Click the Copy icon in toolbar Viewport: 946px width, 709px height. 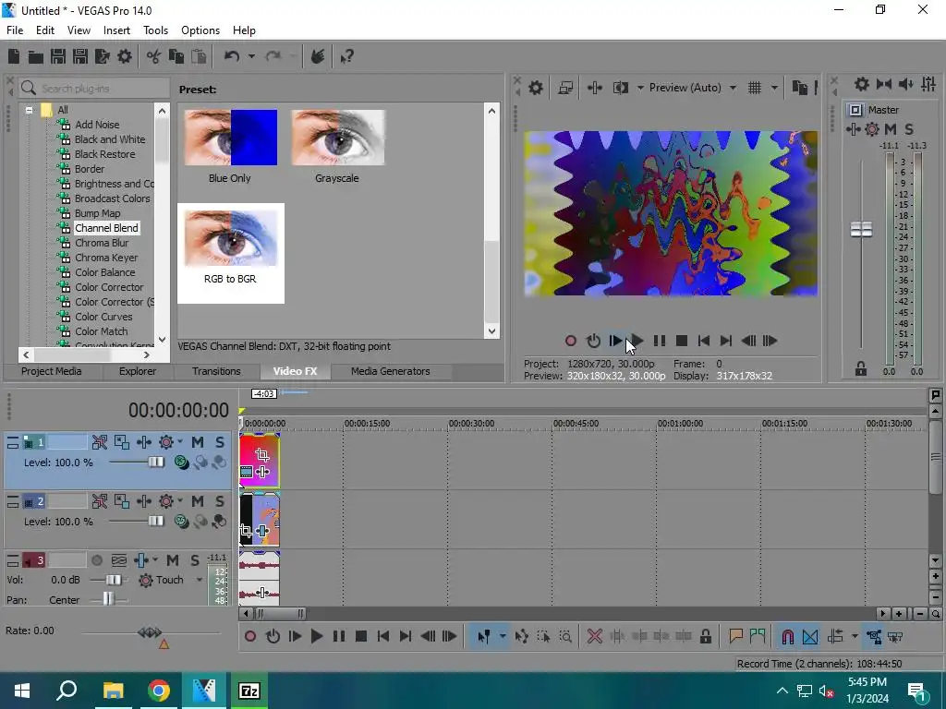click(x=176, y=56)
